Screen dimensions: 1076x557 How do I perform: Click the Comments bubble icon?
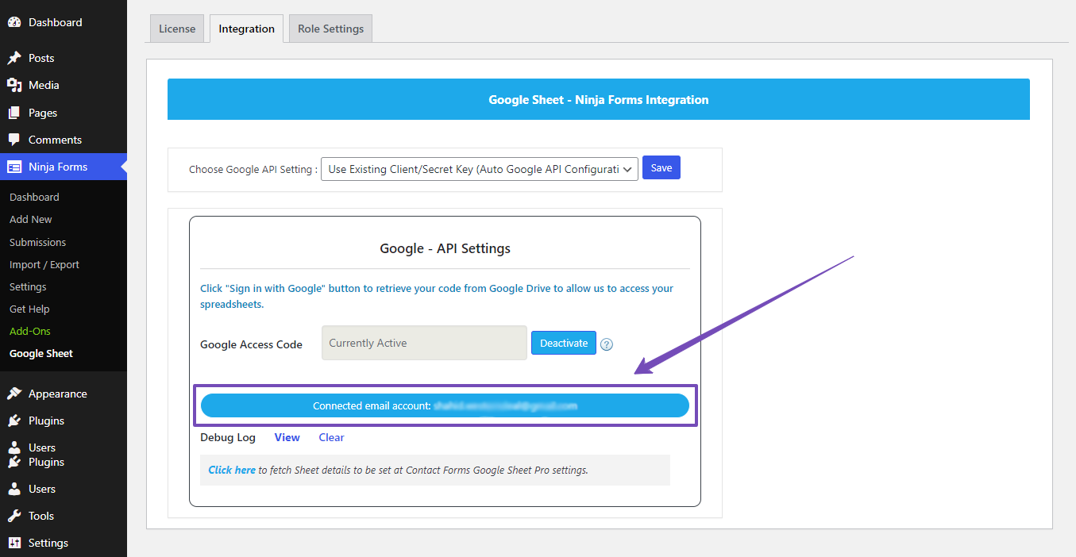14,140
